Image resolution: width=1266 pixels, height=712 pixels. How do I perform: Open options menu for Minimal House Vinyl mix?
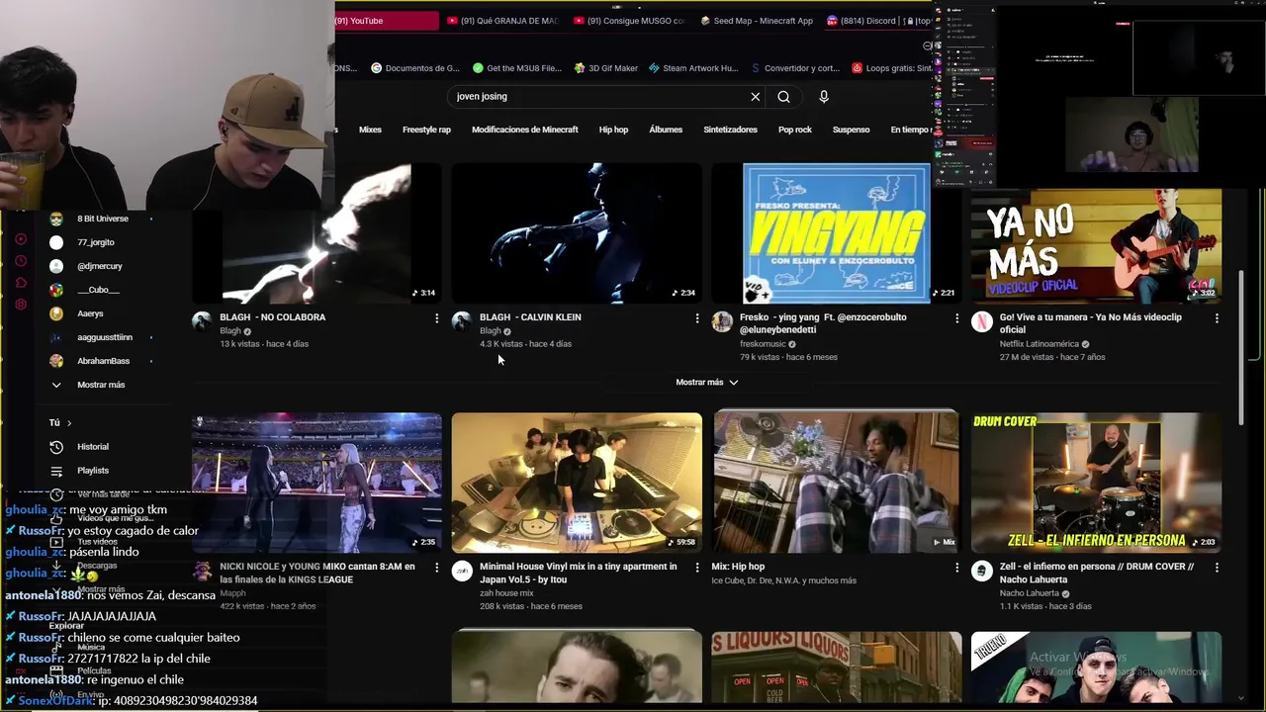pyautogui.click(x=697, y=568)
